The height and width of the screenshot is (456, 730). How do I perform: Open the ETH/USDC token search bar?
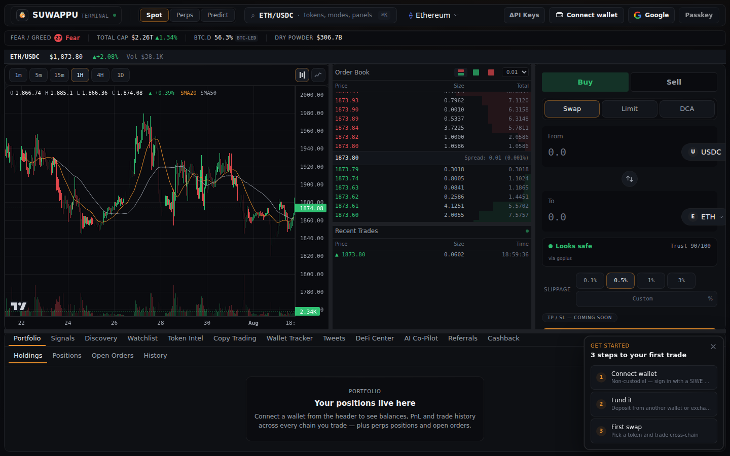pos(320,15)
